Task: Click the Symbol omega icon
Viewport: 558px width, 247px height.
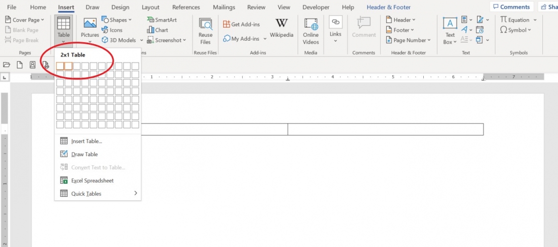Action: pos(503,30)
